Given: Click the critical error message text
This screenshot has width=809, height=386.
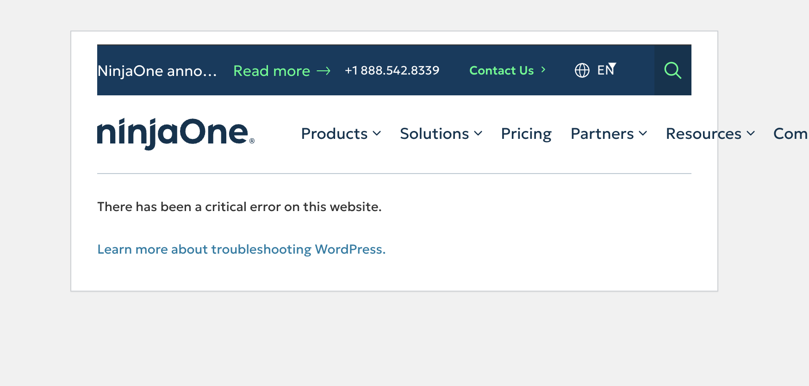Looking at the screenshot, I should click(239, 207).
